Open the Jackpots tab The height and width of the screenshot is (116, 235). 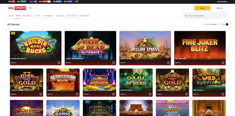click(59, 16)
